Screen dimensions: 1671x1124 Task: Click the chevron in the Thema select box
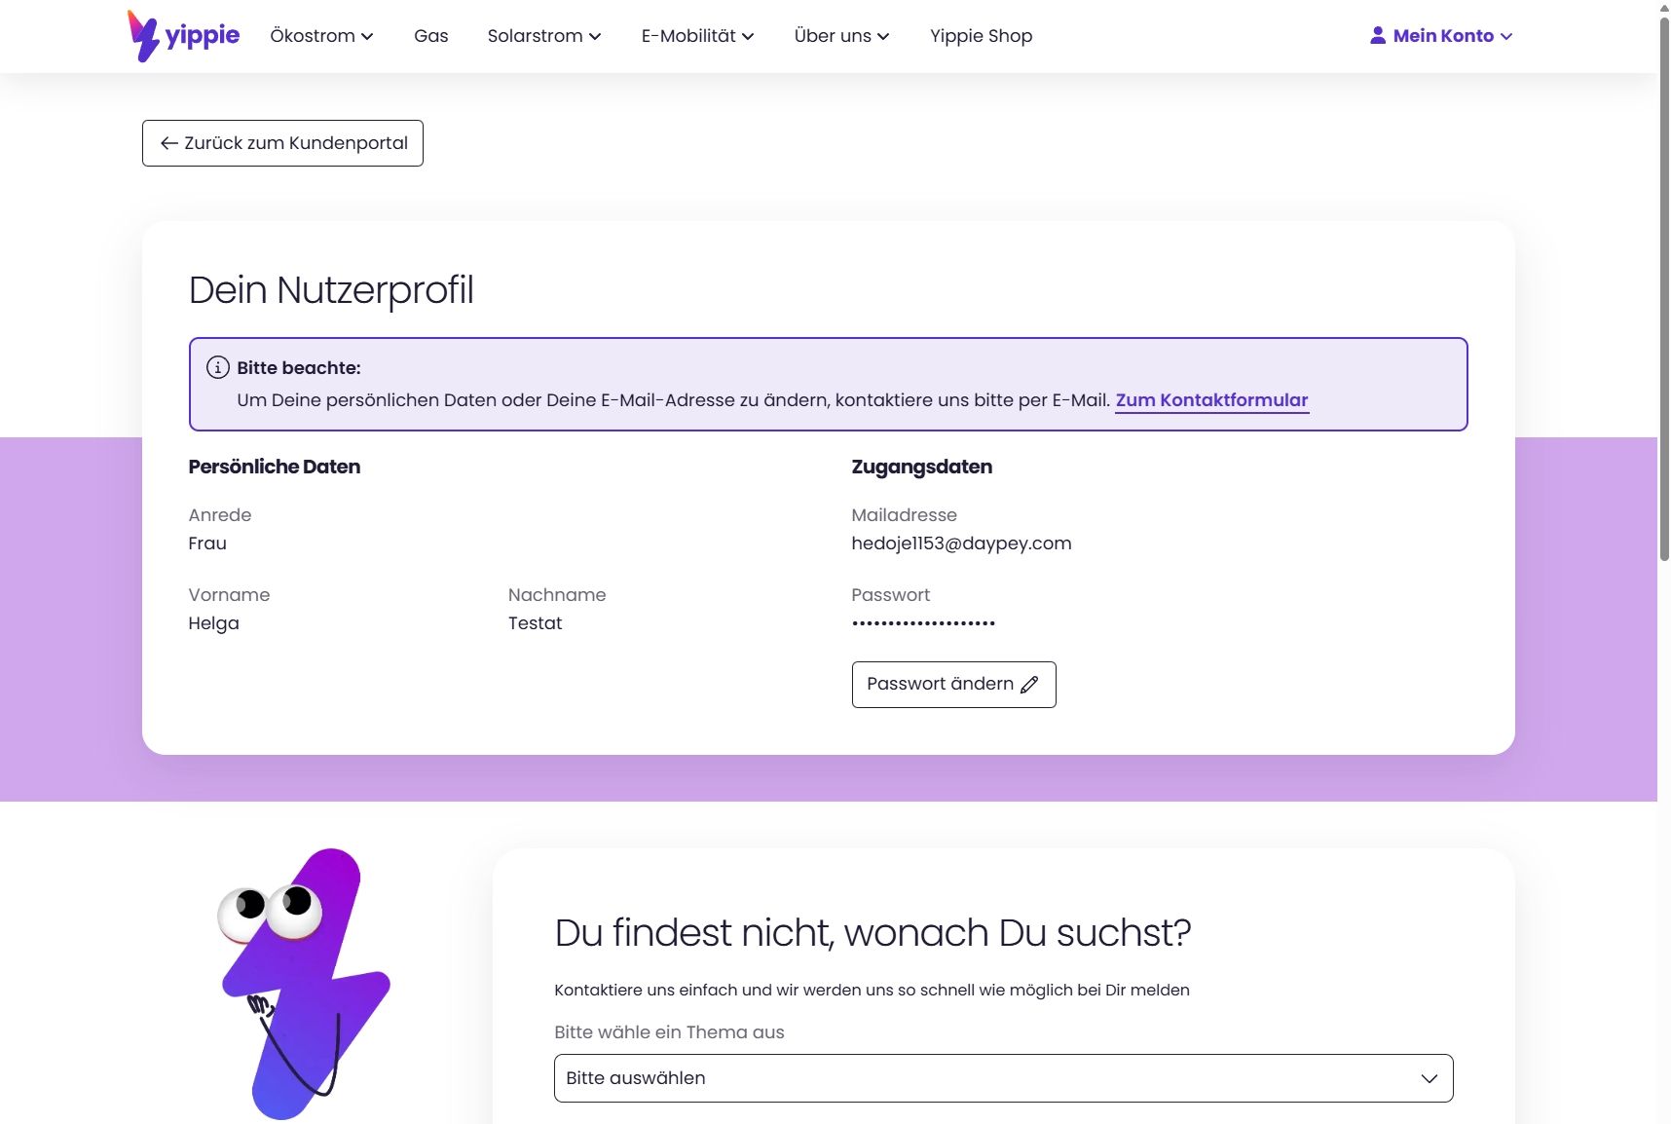pos(1429,1078)
